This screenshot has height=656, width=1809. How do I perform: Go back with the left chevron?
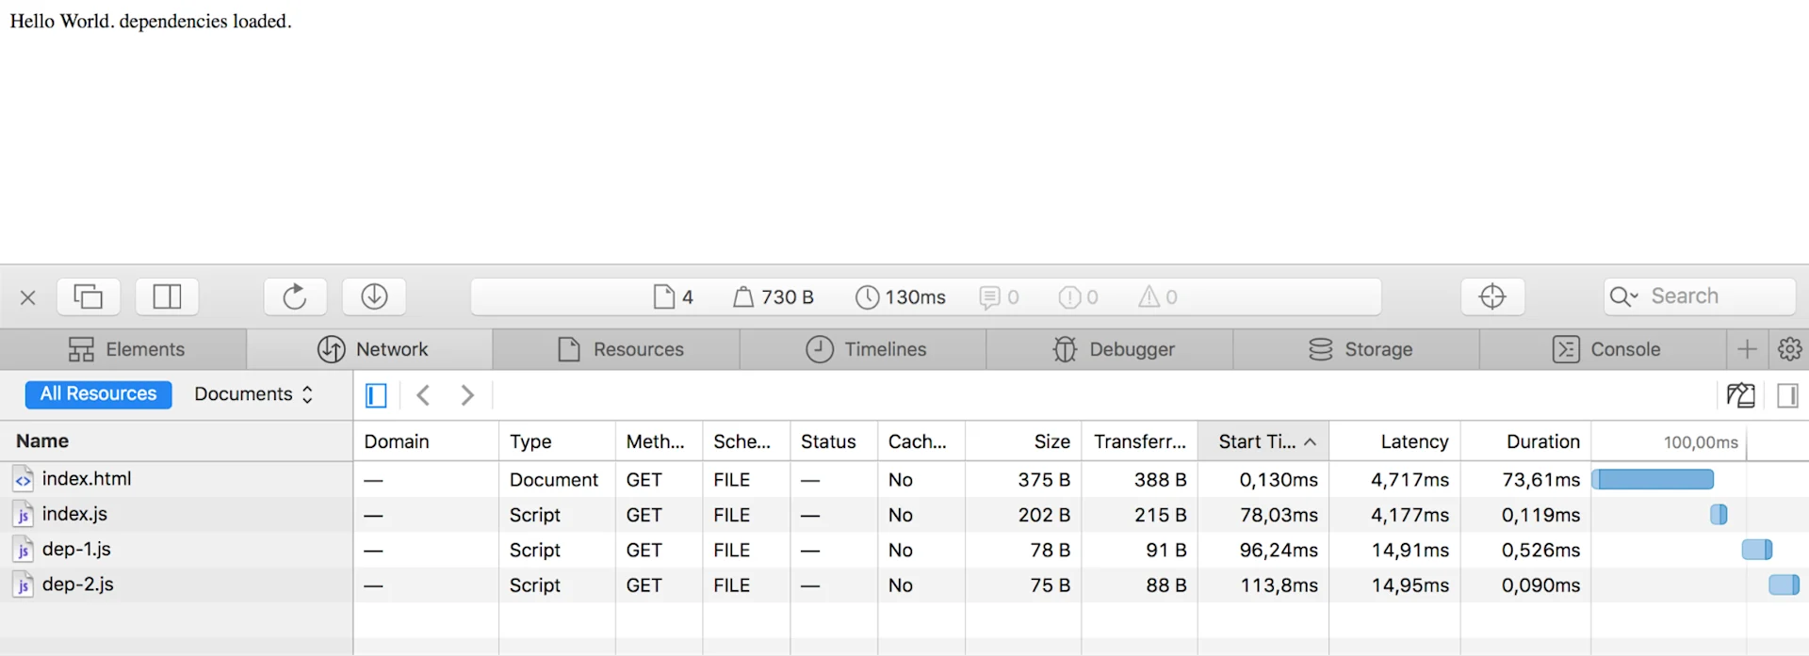[424, 395]
